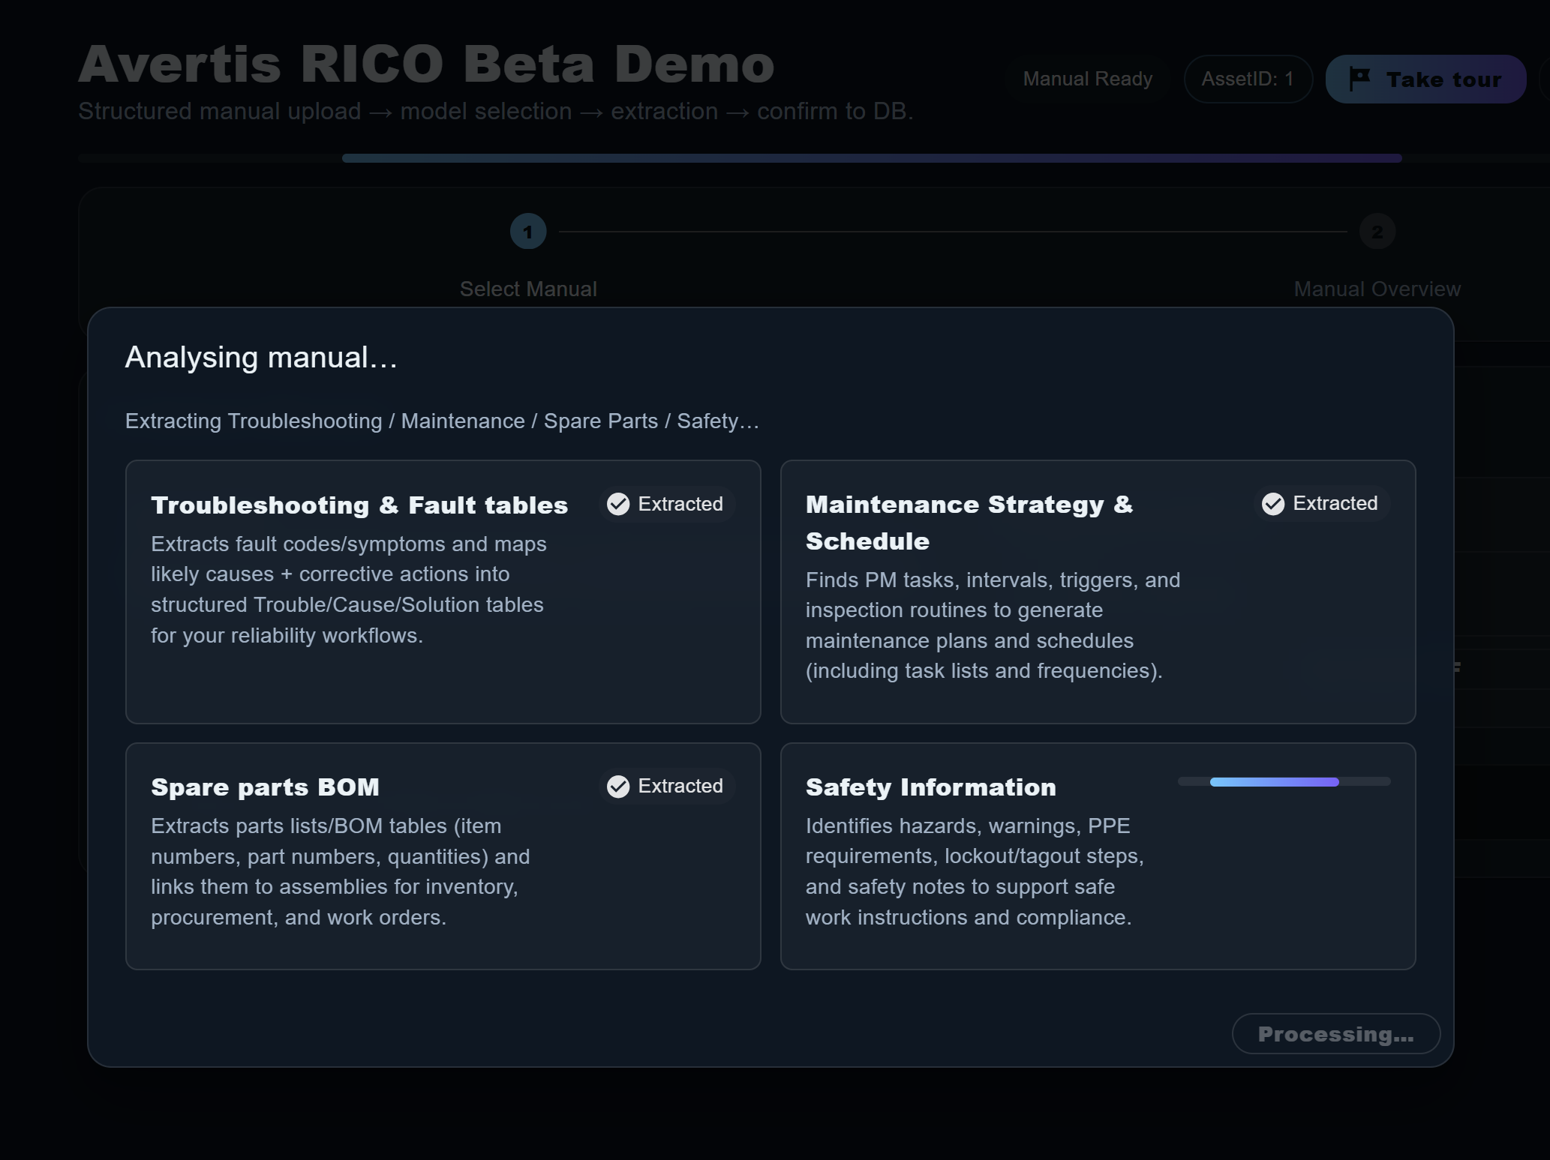Click the Manual Ready status indicator

(x=1087, y=79)
